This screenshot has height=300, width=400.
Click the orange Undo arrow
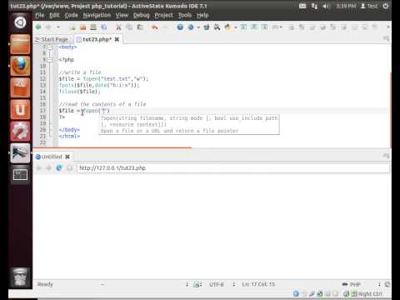[155, 27]
